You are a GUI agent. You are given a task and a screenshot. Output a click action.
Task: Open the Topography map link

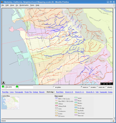point(103,92)
